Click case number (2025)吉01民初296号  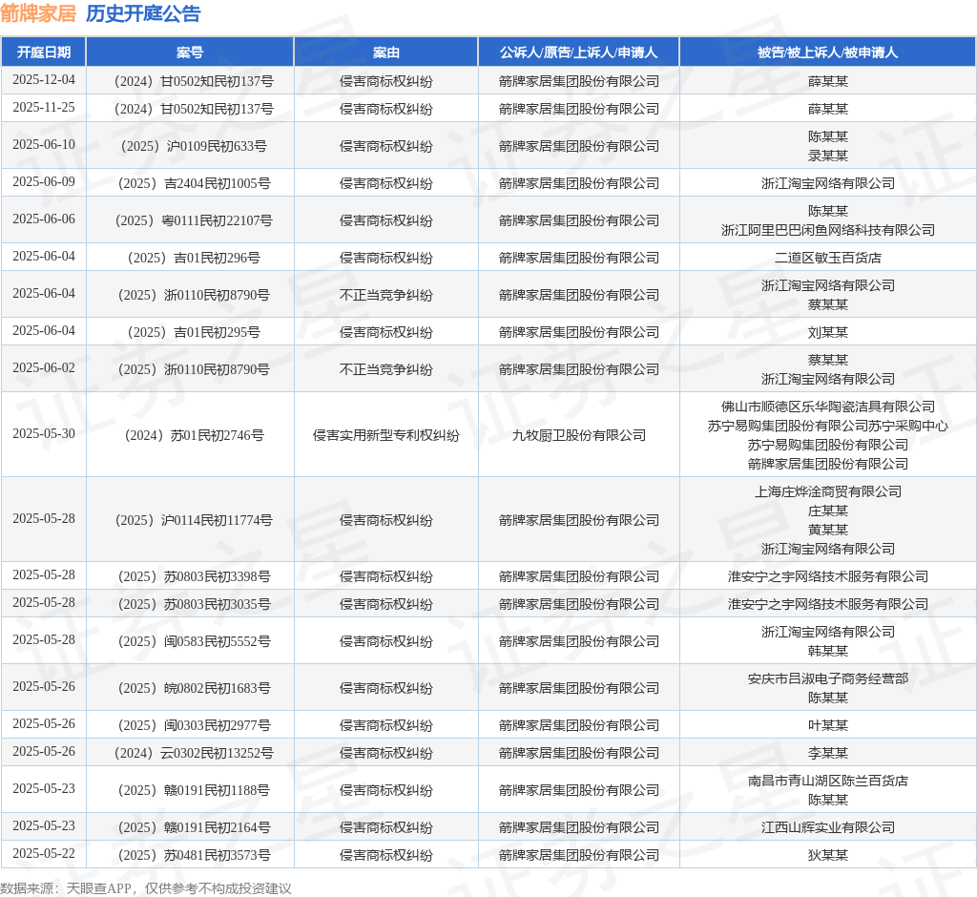click(194, 258)
